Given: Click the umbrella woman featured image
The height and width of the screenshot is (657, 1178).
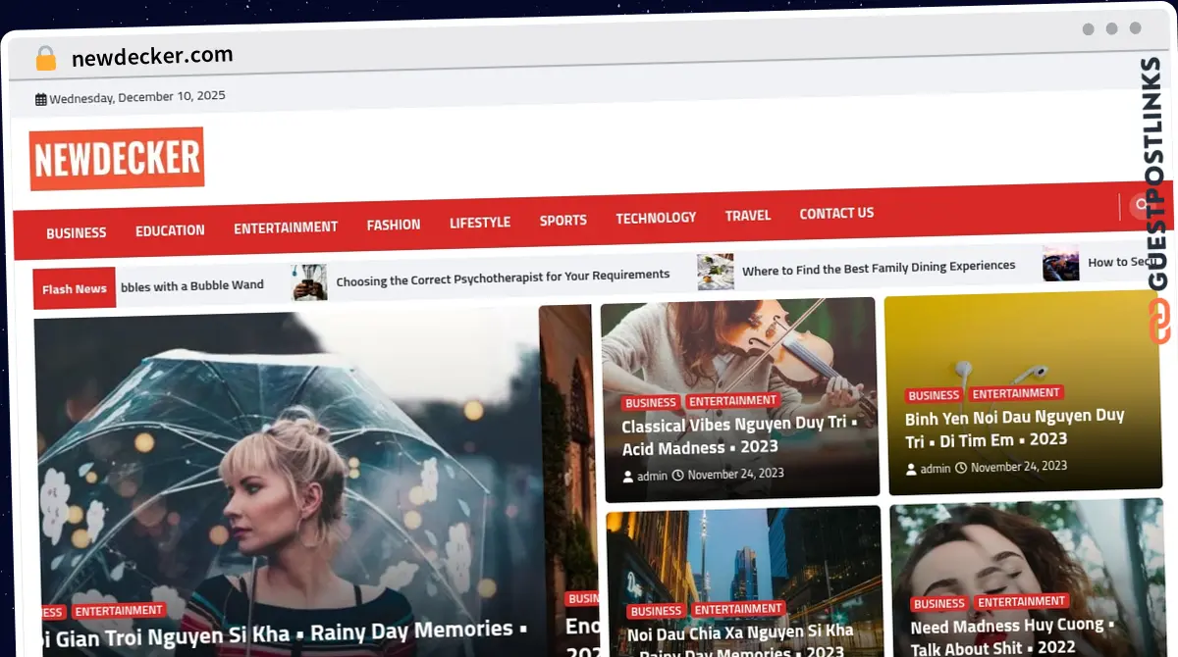Looking at the screenshot, I should coord(285,461).
